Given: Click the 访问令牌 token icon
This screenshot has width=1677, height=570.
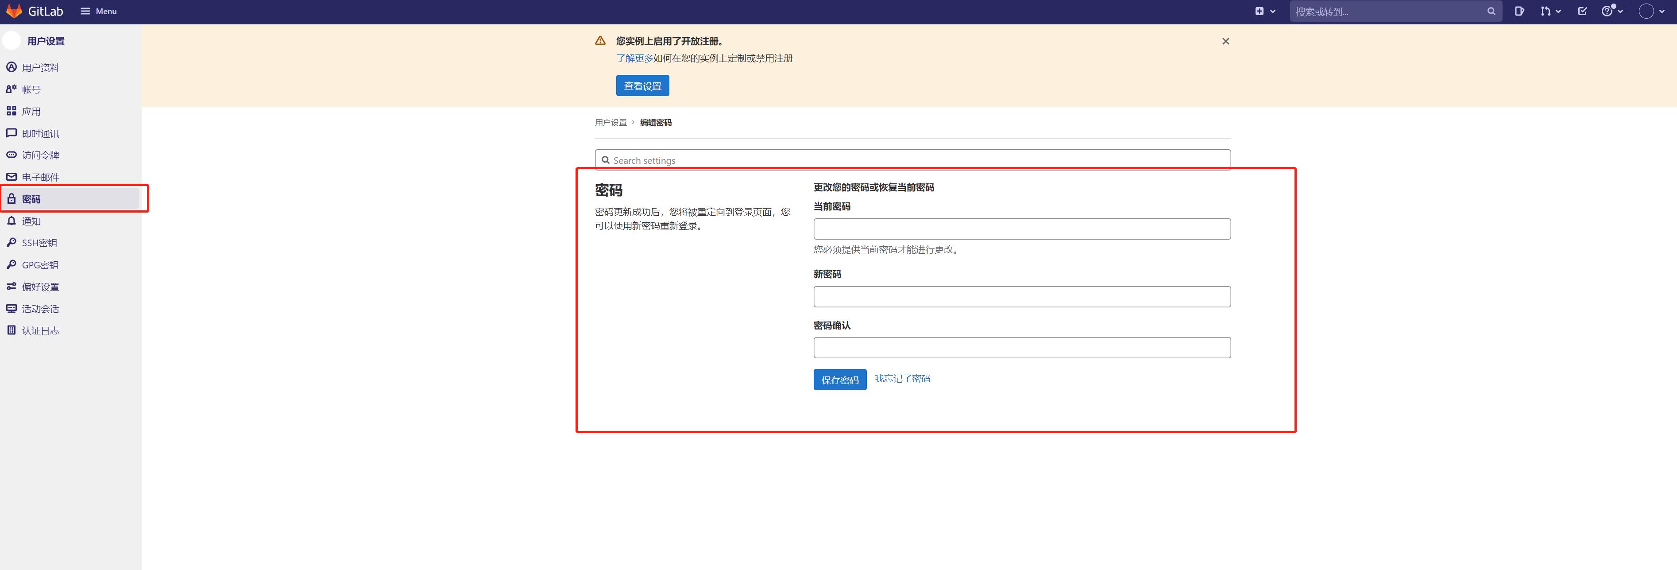Looking at the screenshot, I should tap(11, 155).
